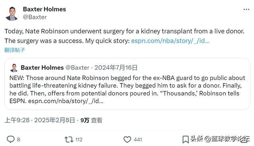The image size is (254, 146).
Task: Open the quoted post about kidney failure
Action: [127, 84]
